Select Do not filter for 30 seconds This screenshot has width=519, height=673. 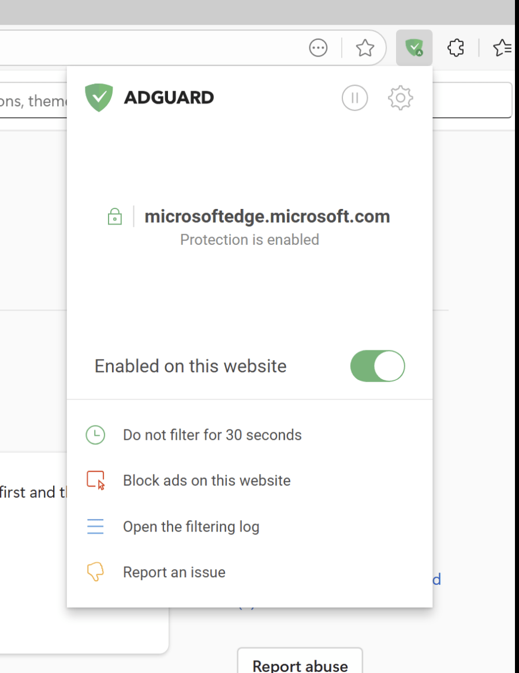[212, 435]
